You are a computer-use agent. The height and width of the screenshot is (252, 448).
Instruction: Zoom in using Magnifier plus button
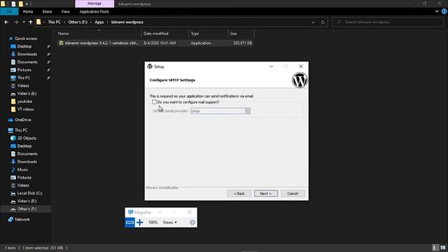(140, 223)
